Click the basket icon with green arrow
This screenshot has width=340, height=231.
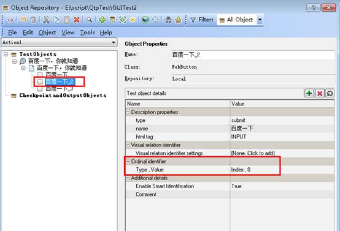[178, 20]
